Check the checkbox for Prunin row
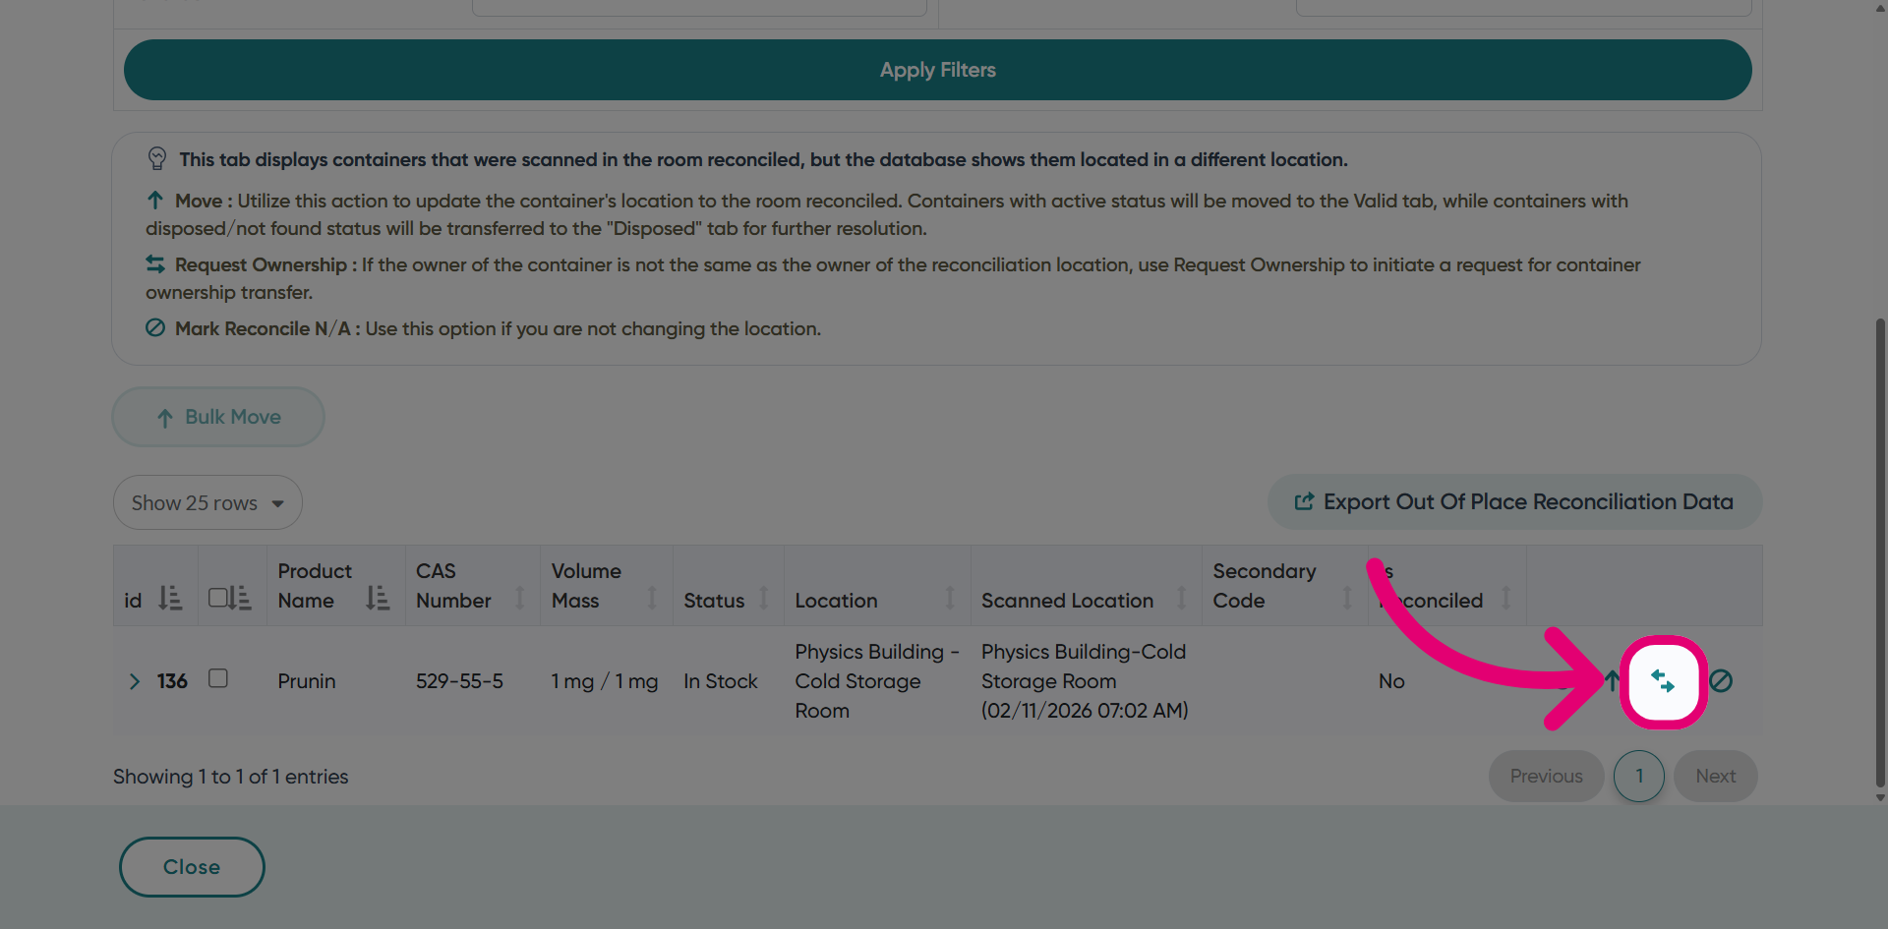Screen dimensions: 1888x929 point(218,678)
